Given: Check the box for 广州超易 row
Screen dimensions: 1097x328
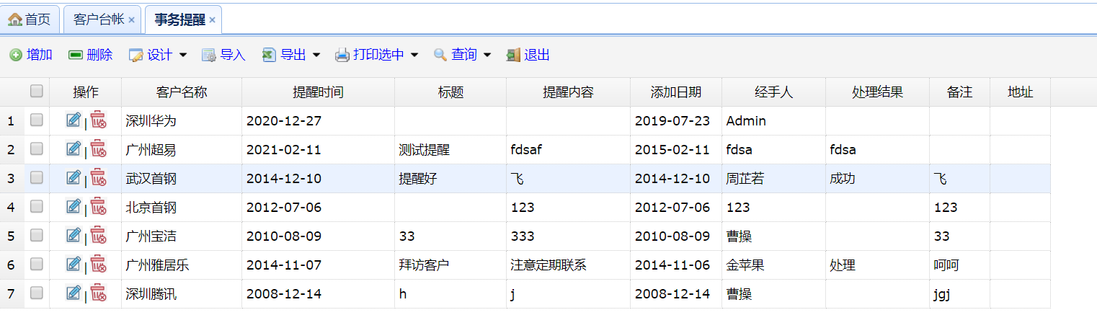Looking at the screenshot, I should click(37, 149).
